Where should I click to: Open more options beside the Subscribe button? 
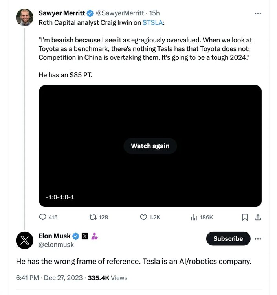pyautogui.click(x=258, y=239)
